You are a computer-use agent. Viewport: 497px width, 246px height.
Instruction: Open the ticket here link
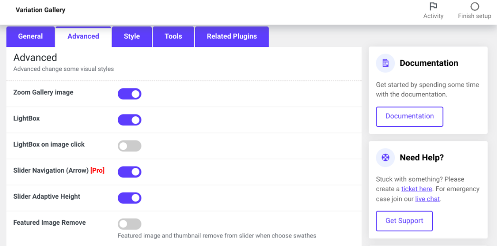click(417, 189)
